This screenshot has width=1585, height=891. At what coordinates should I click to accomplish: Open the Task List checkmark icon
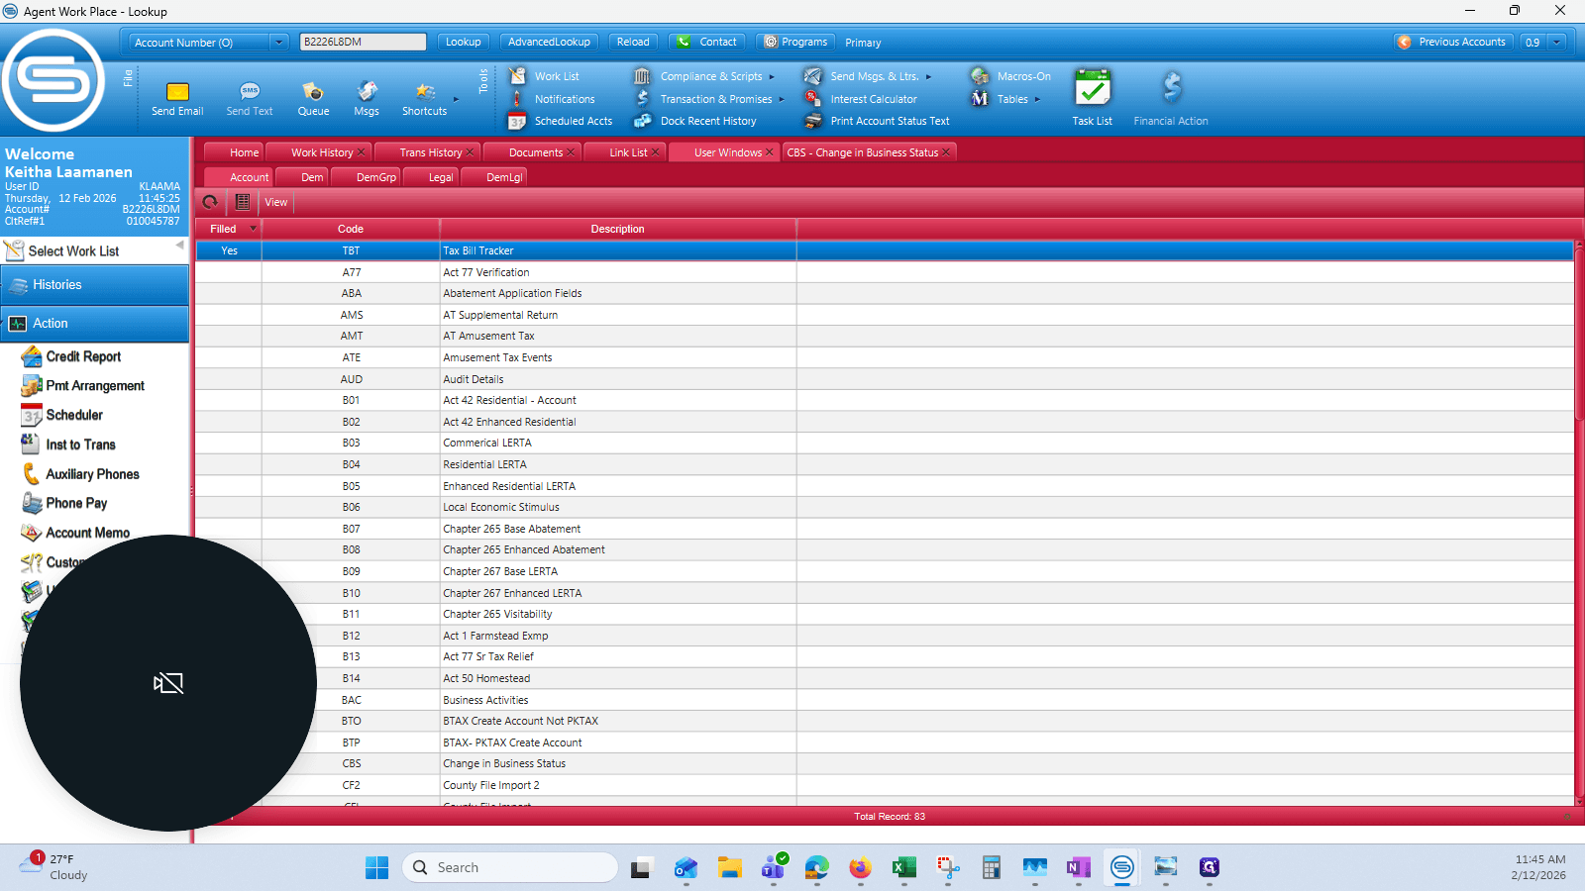pyautogui.click(x=1093, y=88)
